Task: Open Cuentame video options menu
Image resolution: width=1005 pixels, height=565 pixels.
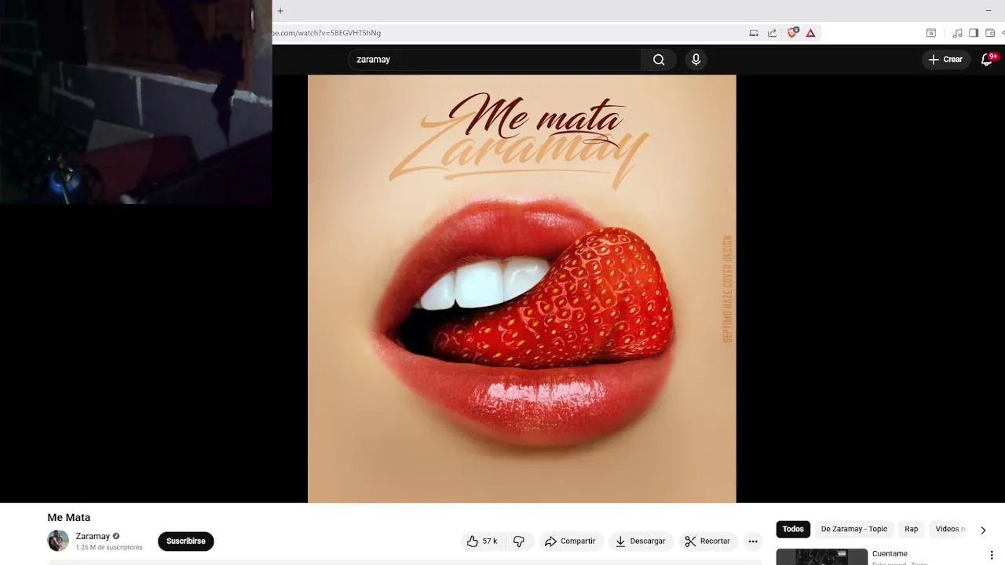Action: coord(992,556)
